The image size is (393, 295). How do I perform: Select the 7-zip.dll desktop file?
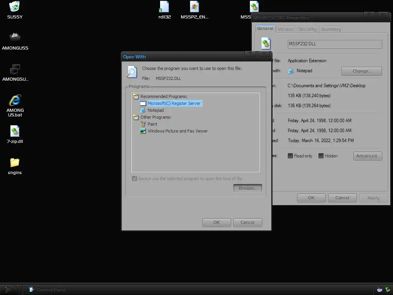coord(15,131)
